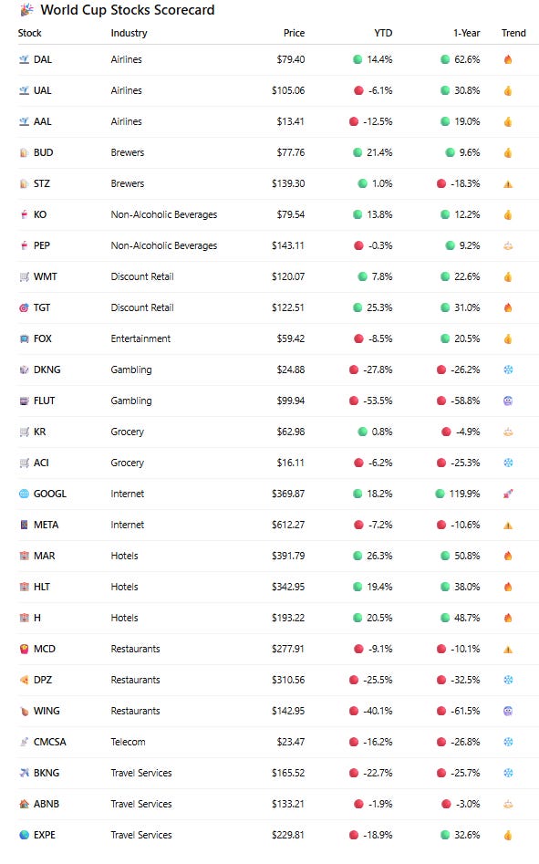Click the party popper icon in title

pos(26,9)
